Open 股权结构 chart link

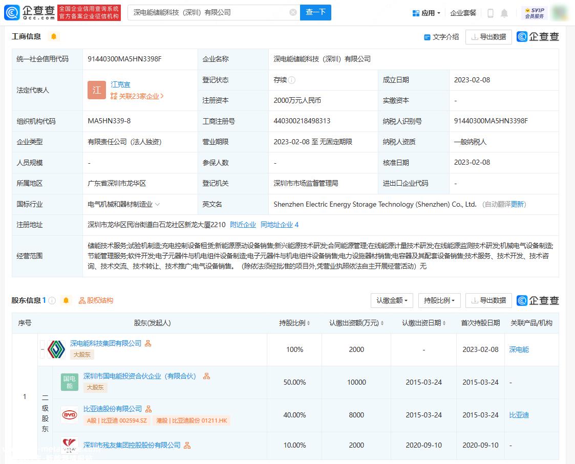[96, 300]
